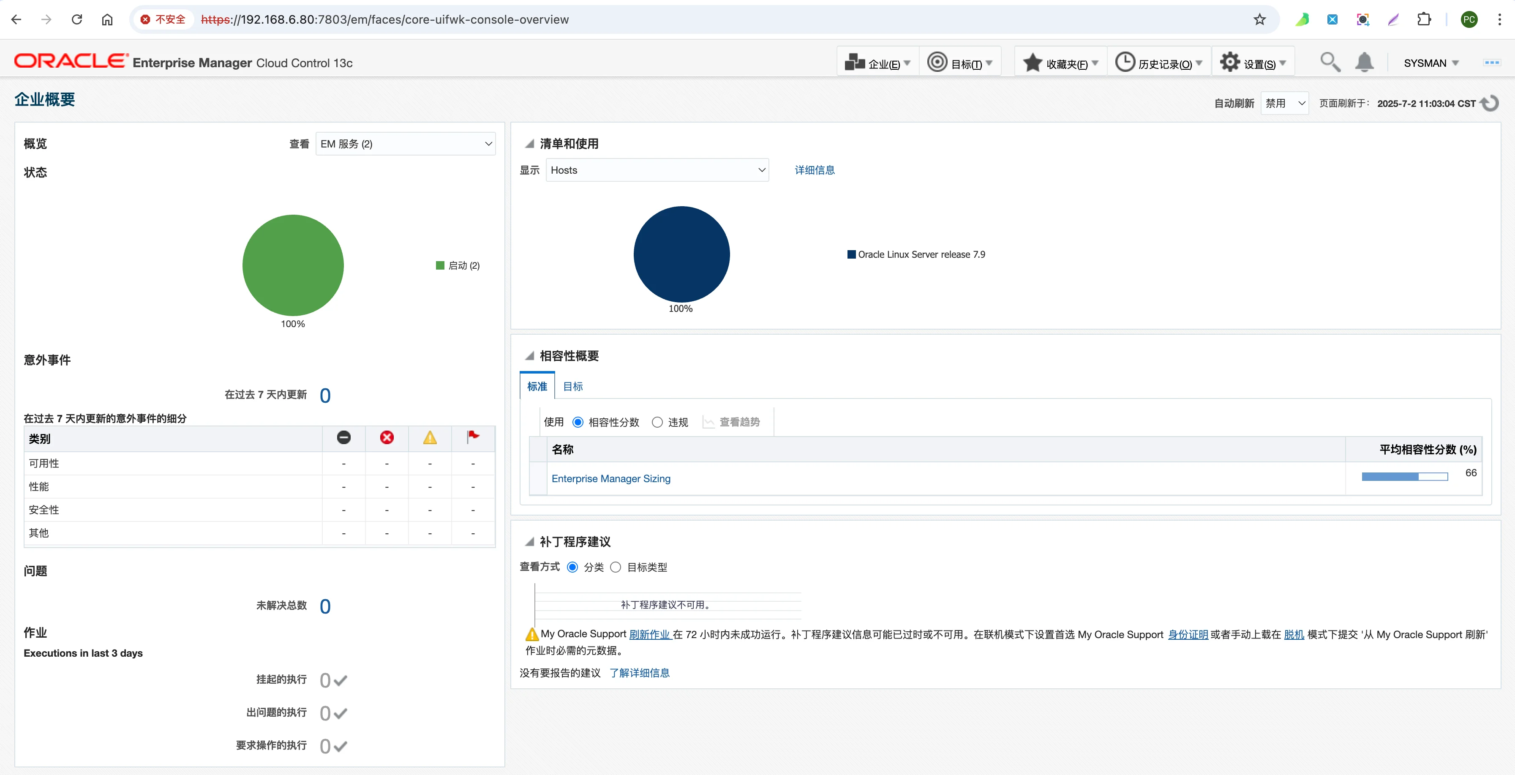Click the search magnifier icon
The height and width of the screenshot is (775, 1515).
(1329, 63)
